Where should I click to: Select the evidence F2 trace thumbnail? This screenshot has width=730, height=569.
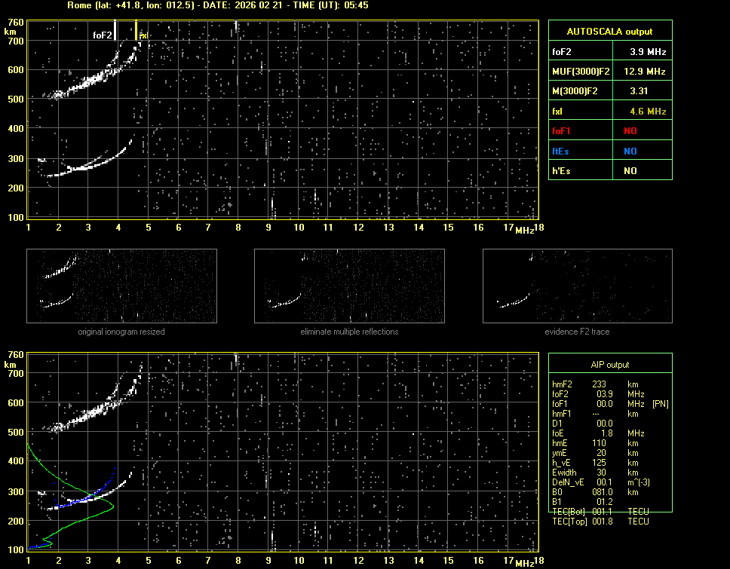click(x=577, y=286)
